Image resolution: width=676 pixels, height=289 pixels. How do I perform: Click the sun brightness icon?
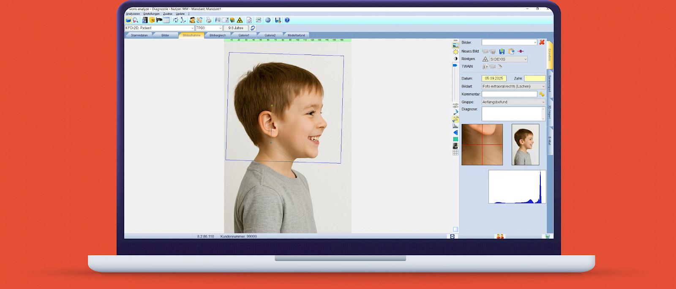[x=455, y=52]
